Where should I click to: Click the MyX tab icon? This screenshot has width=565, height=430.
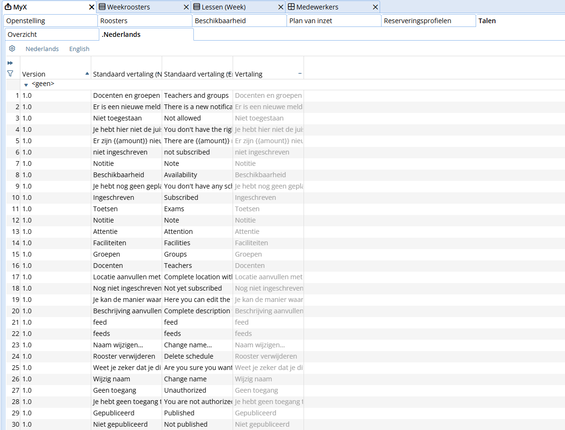8,7
